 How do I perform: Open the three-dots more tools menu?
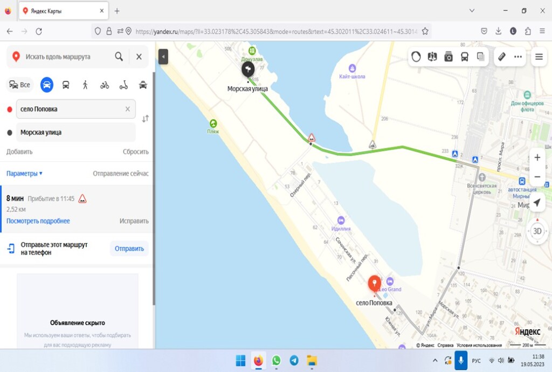[518, 57]
